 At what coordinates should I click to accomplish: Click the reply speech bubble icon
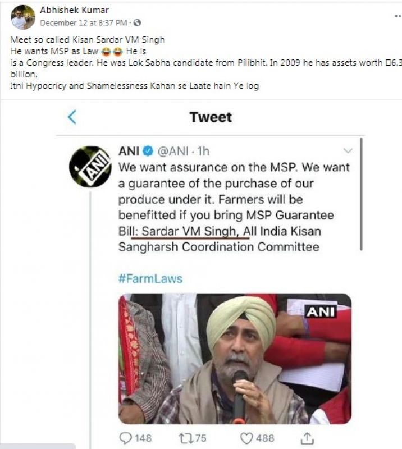127,438
